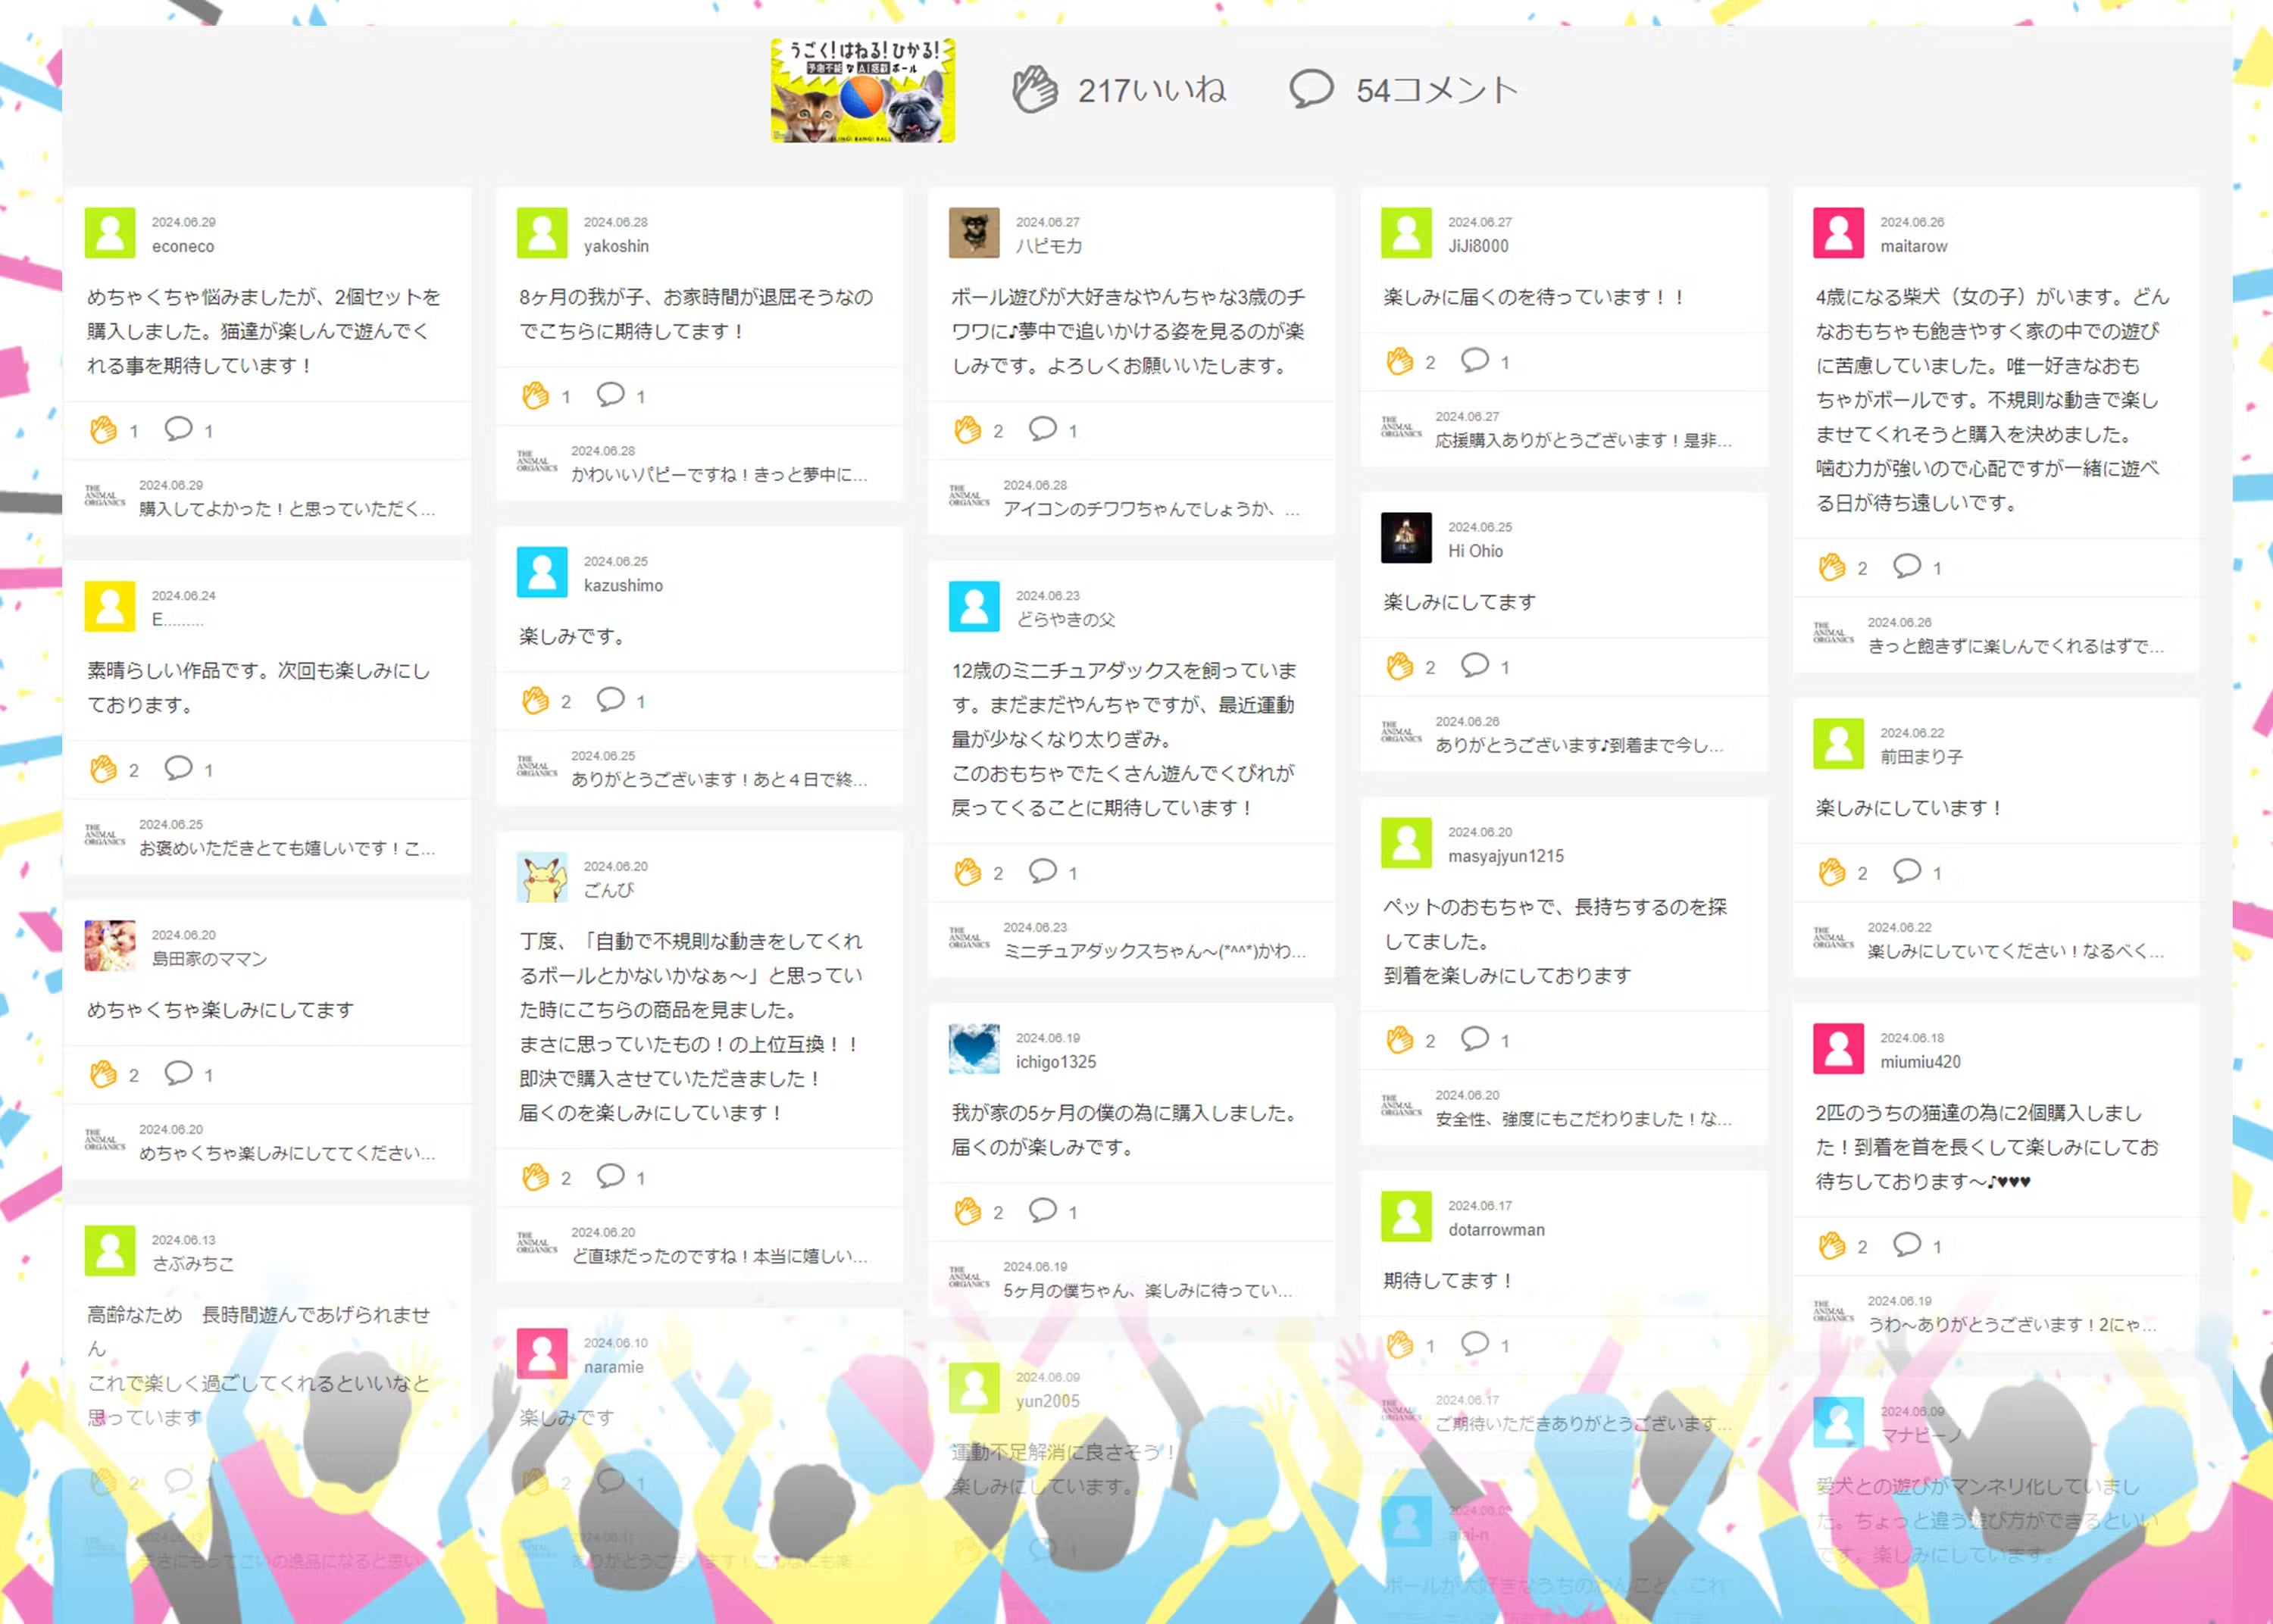The image size is (2273, 1624).
Task: Clap for maitarow's shiba comment
Action: [x=1831, y=567]
